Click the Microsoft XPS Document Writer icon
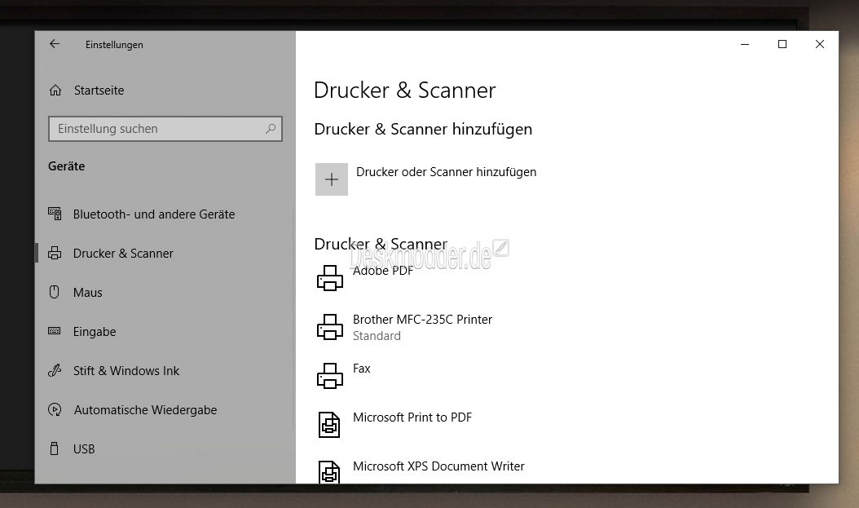Image resolution: width=859 pixels, height=508 pixels. coord(329,472)
